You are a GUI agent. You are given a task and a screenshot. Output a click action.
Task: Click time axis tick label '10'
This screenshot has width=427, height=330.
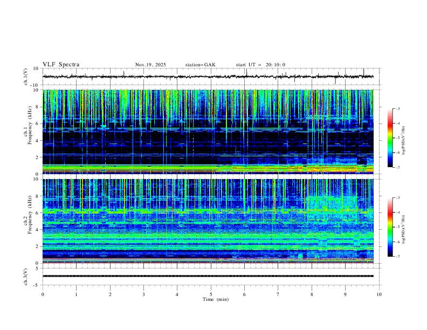click(x=379, y=294)
